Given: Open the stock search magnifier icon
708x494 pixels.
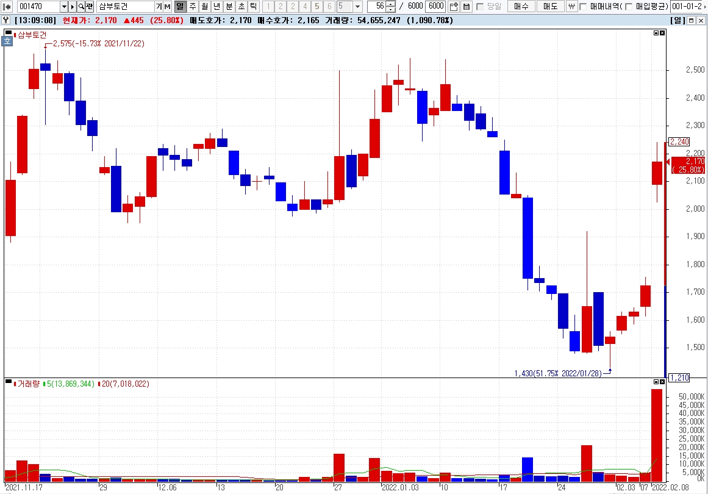Looking at the screenshot, I should (x=81, y=6).
